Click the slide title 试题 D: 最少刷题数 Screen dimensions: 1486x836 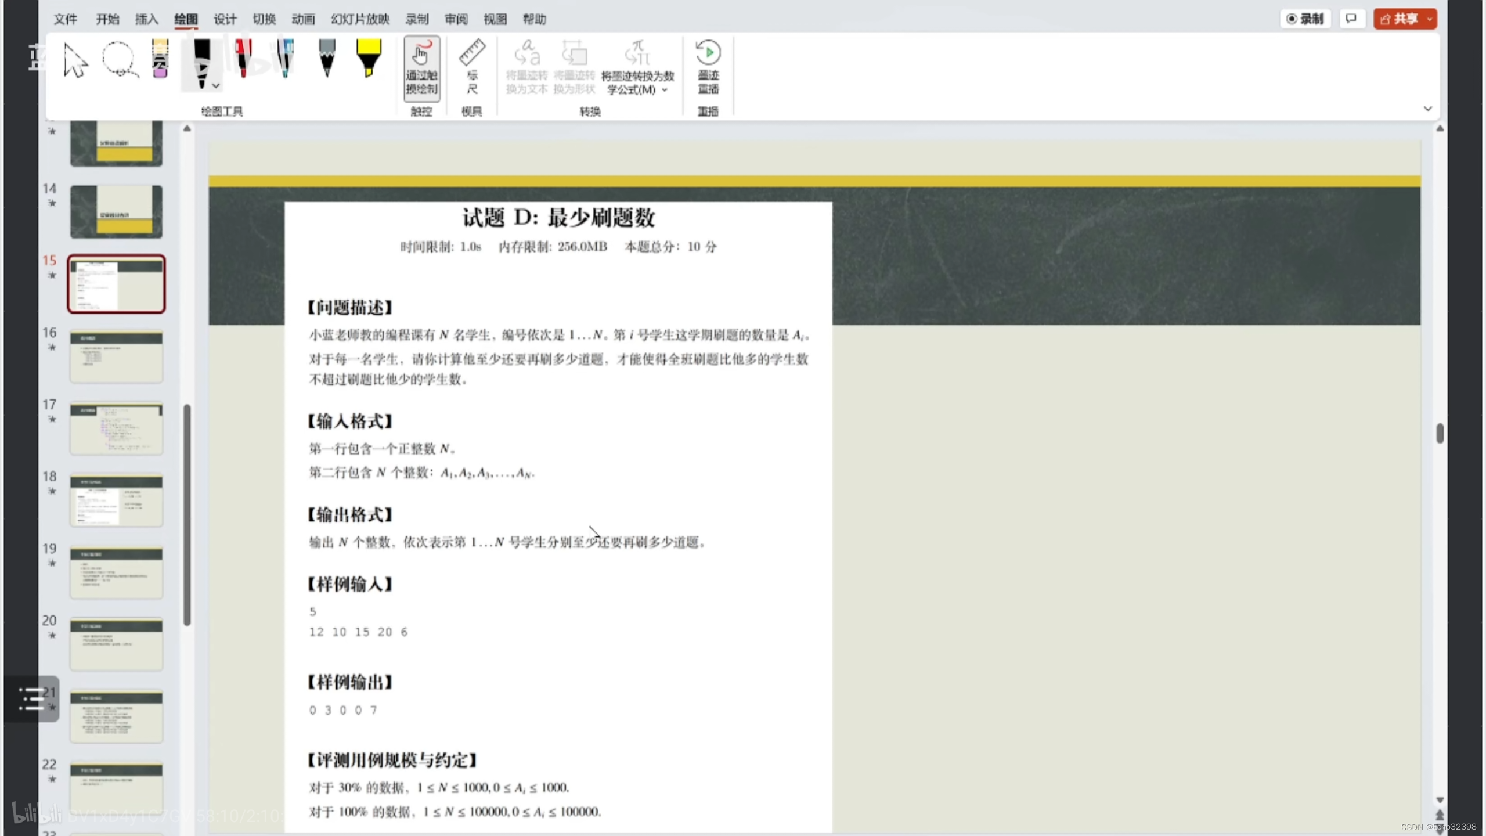tap(558, 218)
